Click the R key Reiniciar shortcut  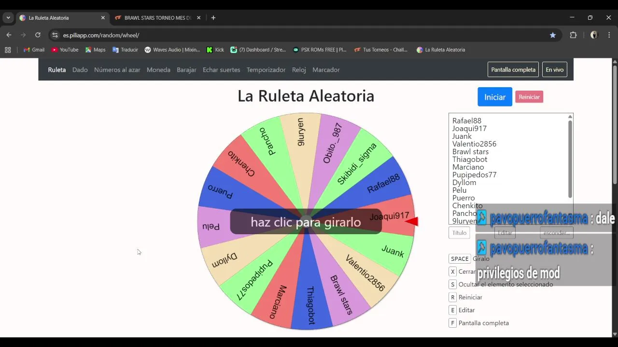[x=452, y=297]
